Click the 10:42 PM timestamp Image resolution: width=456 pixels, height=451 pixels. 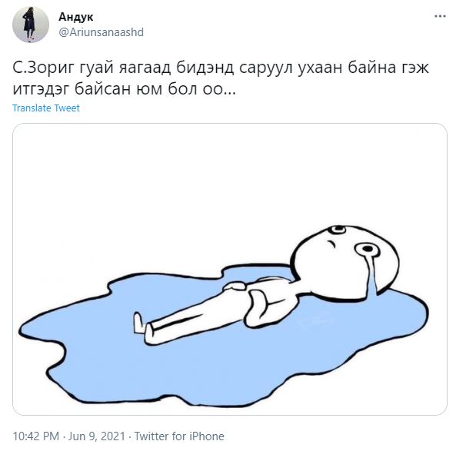[x=36, y=436]
